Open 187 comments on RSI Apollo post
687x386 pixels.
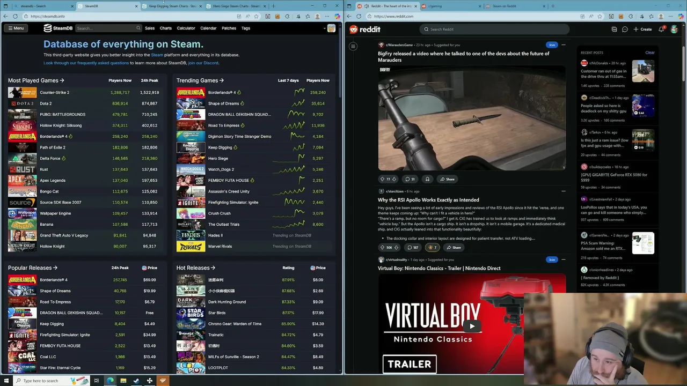coord(412,248)
